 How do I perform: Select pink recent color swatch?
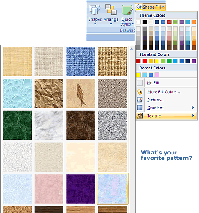[157, 74]
